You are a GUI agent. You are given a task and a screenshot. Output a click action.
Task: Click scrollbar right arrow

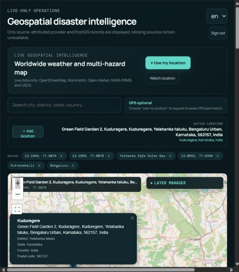point(231,270)
